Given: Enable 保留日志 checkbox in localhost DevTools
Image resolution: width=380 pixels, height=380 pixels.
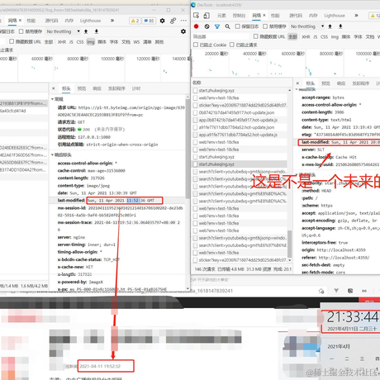Looking at the screenshot, I should (x=237, y=26).
